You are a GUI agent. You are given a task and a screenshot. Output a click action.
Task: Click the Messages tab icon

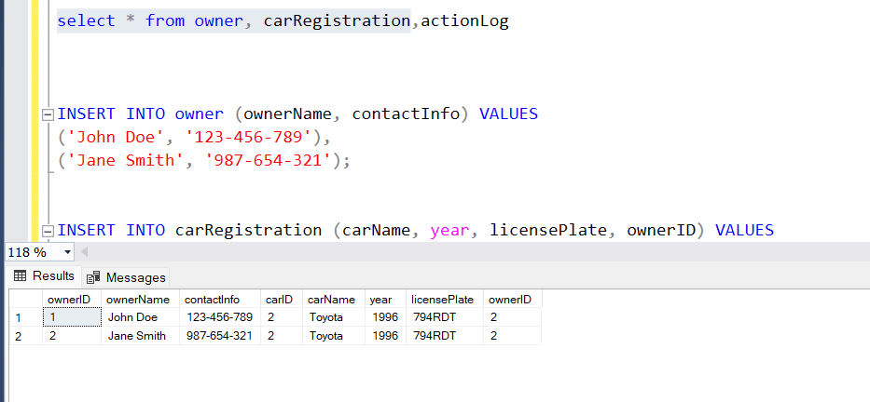point(94,277)
